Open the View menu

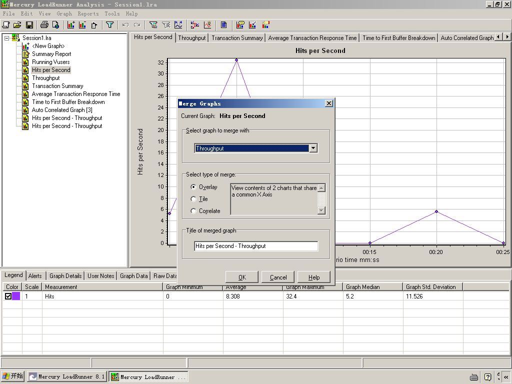coord(44,13)
